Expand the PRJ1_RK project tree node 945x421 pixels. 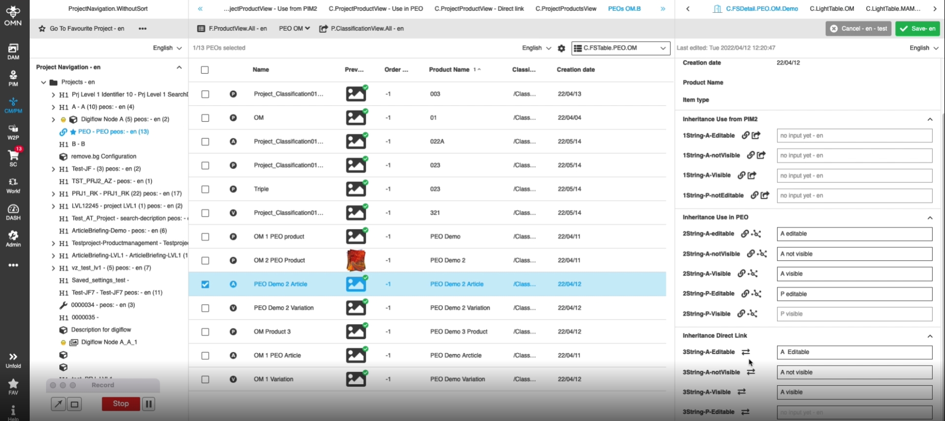[x=53, y=194]
